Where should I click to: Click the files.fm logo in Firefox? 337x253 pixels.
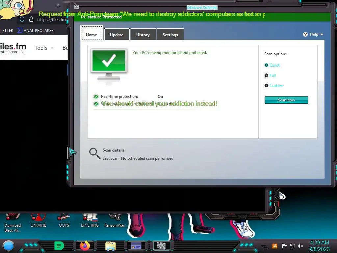(x=13, y=48)
